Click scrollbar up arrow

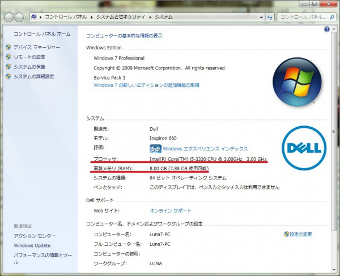coord(334,29)
